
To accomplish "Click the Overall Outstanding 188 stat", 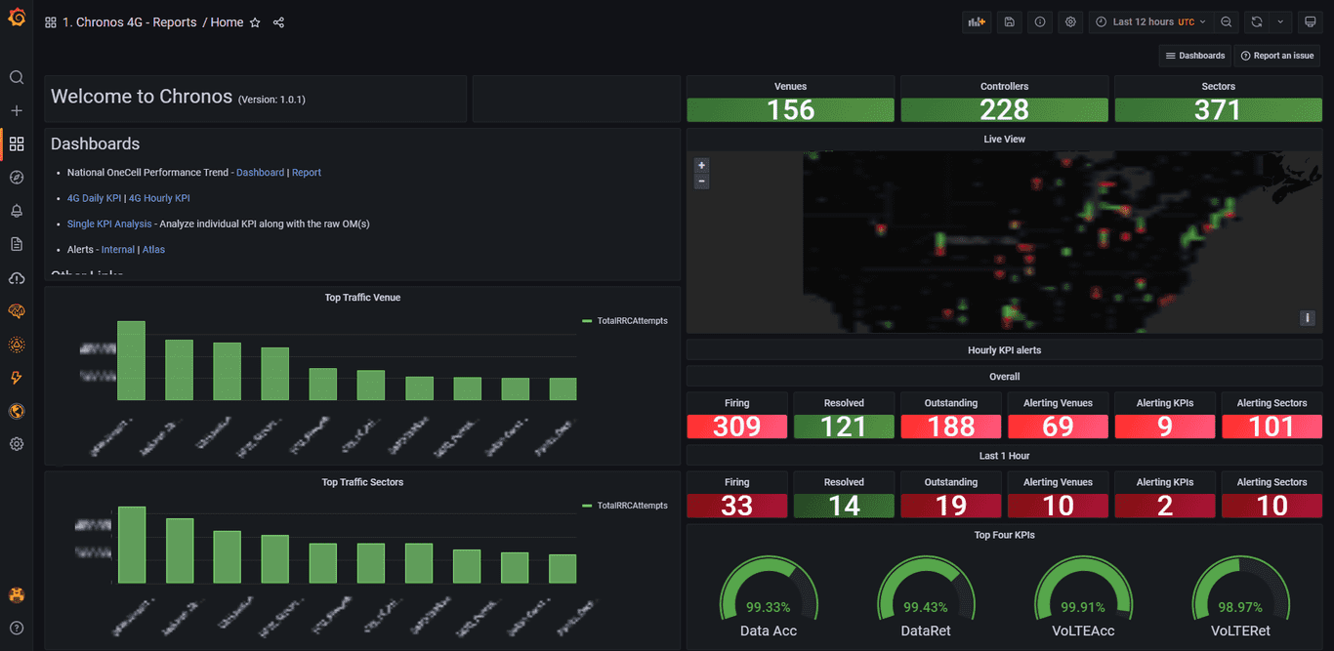I will tap(950, 416).
